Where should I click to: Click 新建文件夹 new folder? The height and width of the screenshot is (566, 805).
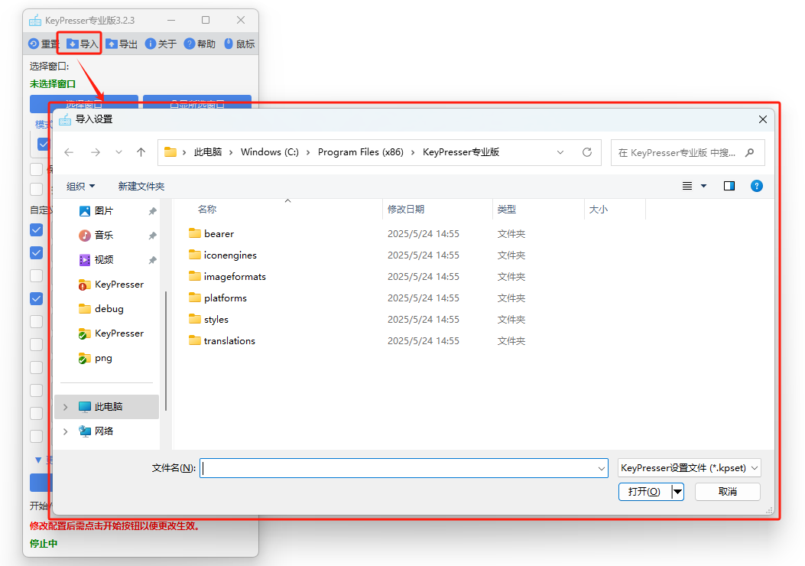(x=141, y=187)
